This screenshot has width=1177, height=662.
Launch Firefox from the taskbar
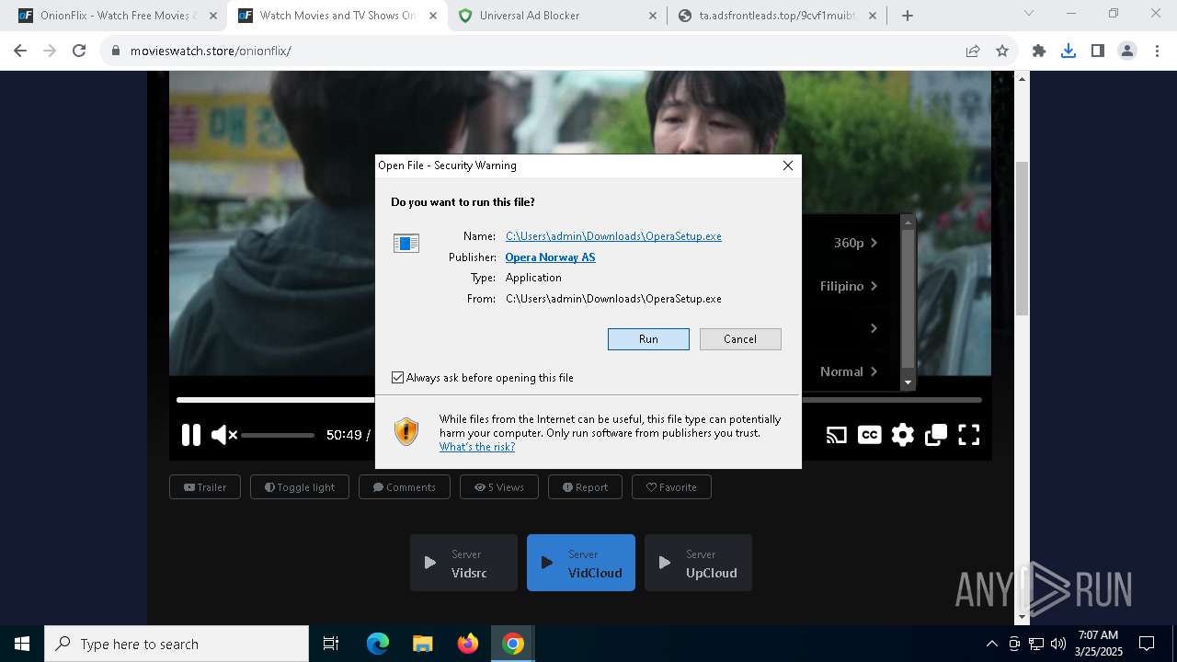click(468, 644)
